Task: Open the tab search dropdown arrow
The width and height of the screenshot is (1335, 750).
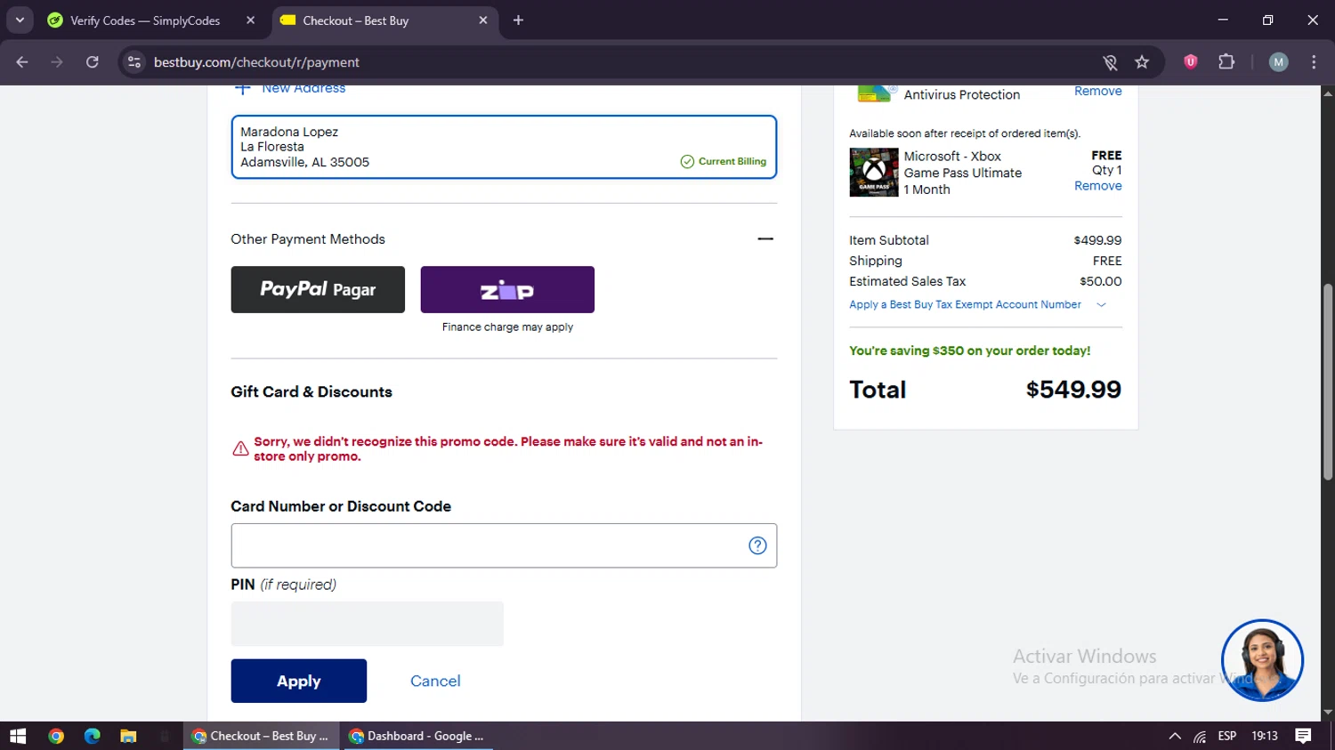Action: point(20,20)
